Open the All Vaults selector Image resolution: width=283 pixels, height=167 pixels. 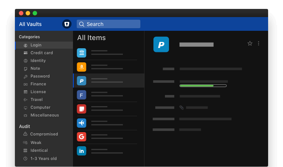pyautogui.click(x=31, y=24)
